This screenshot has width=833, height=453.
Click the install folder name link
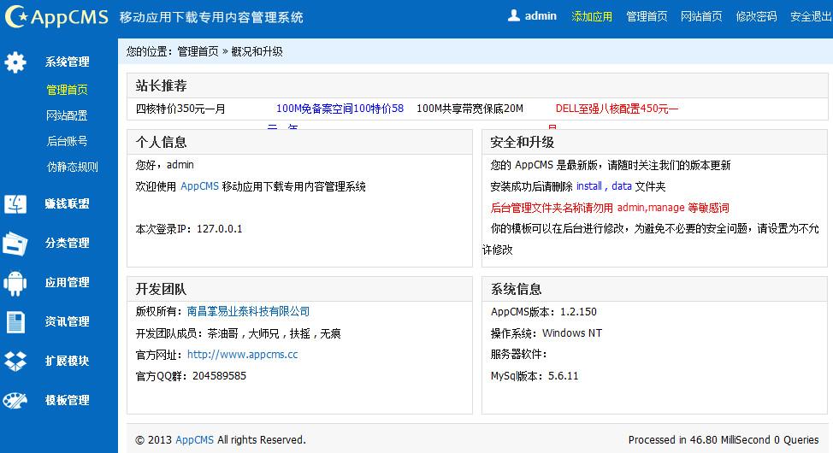[589, 186]
